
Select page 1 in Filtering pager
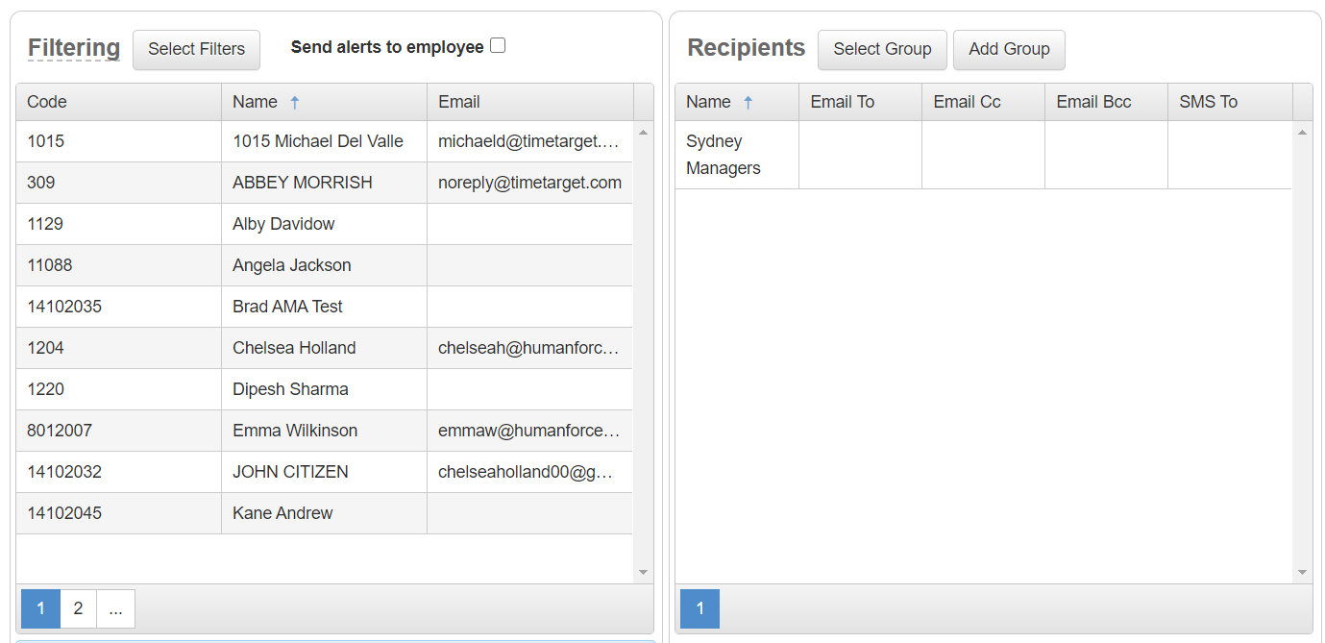(x=40, y=608)
